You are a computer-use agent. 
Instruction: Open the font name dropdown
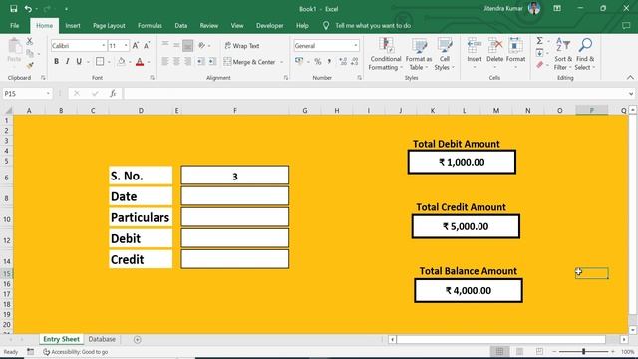(x=103, y=46)
